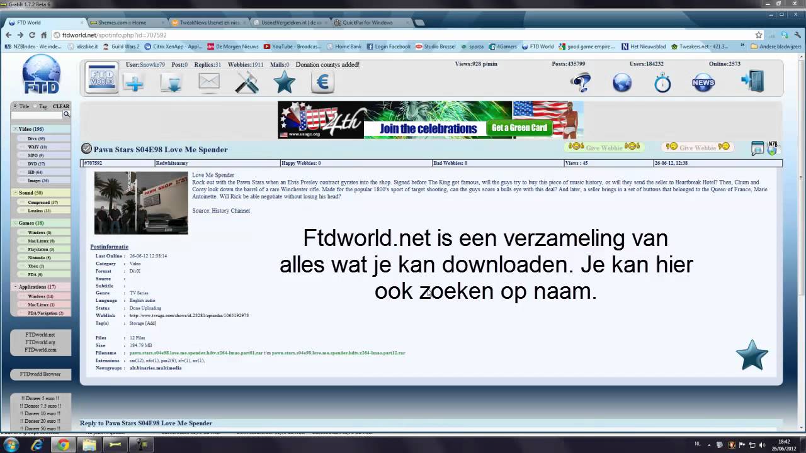Viewport: 806px width, 453px height.
Task: Open Windows (14) under Applications
Action: (40, 296)
